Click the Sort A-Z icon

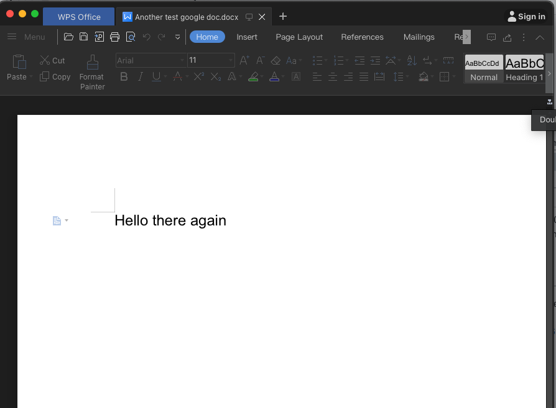[x=412, y=61]
